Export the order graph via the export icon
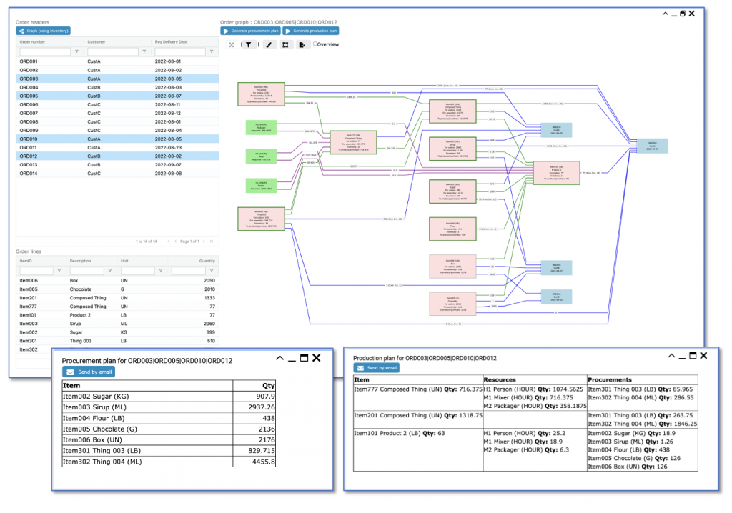732x513 pixels. coord(302,44)
